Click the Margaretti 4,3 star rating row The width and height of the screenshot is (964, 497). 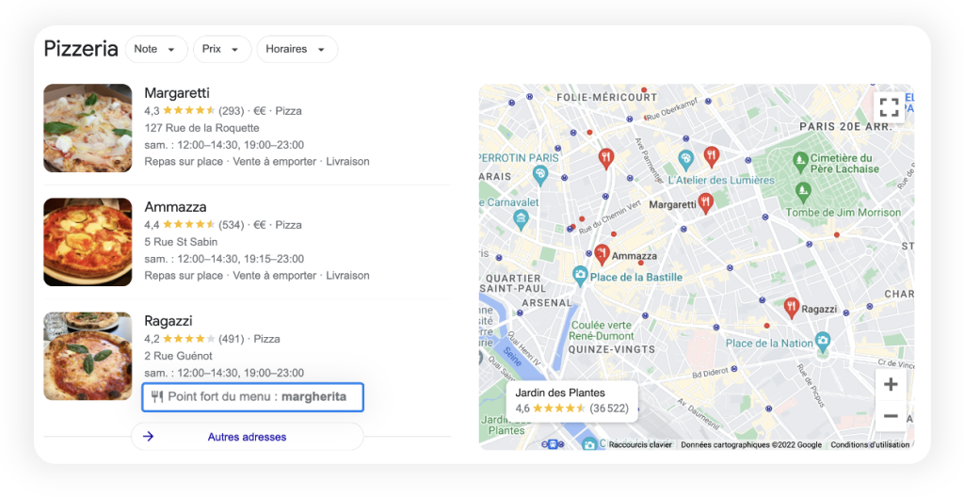coord(223,111)
